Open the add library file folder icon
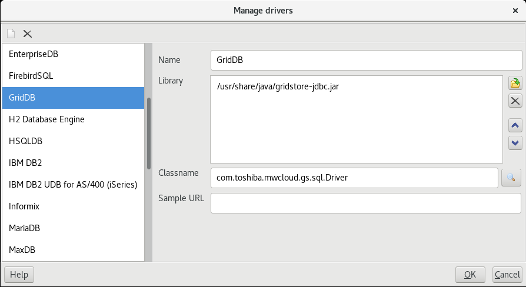The width and height of the screenshot is (526, 287). point(515,84)
